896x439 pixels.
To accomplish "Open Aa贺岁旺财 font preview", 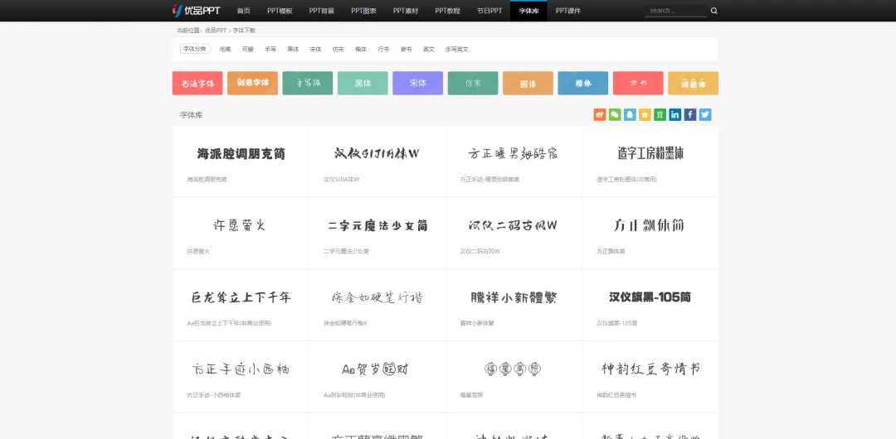I will 375,369.
